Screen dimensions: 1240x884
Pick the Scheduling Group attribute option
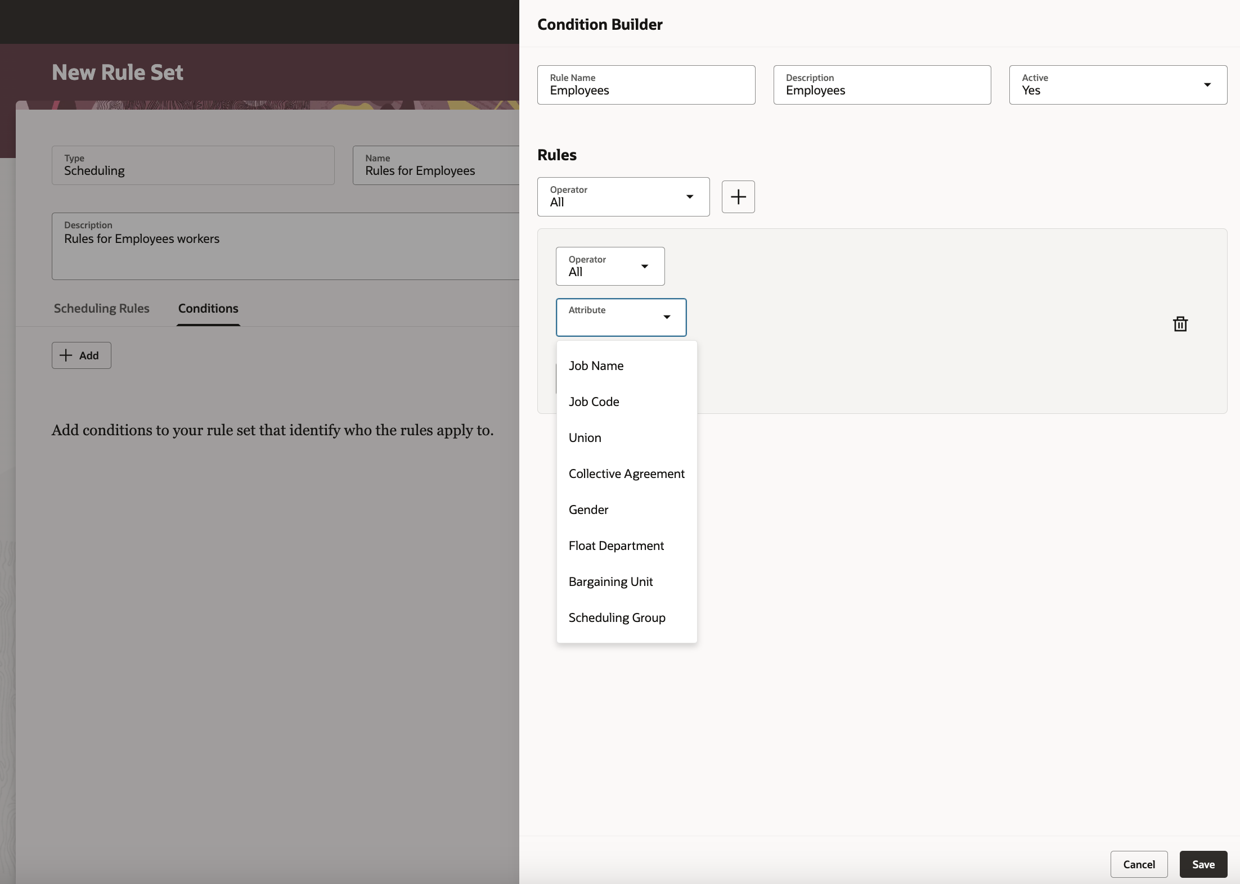coord(617,617)
